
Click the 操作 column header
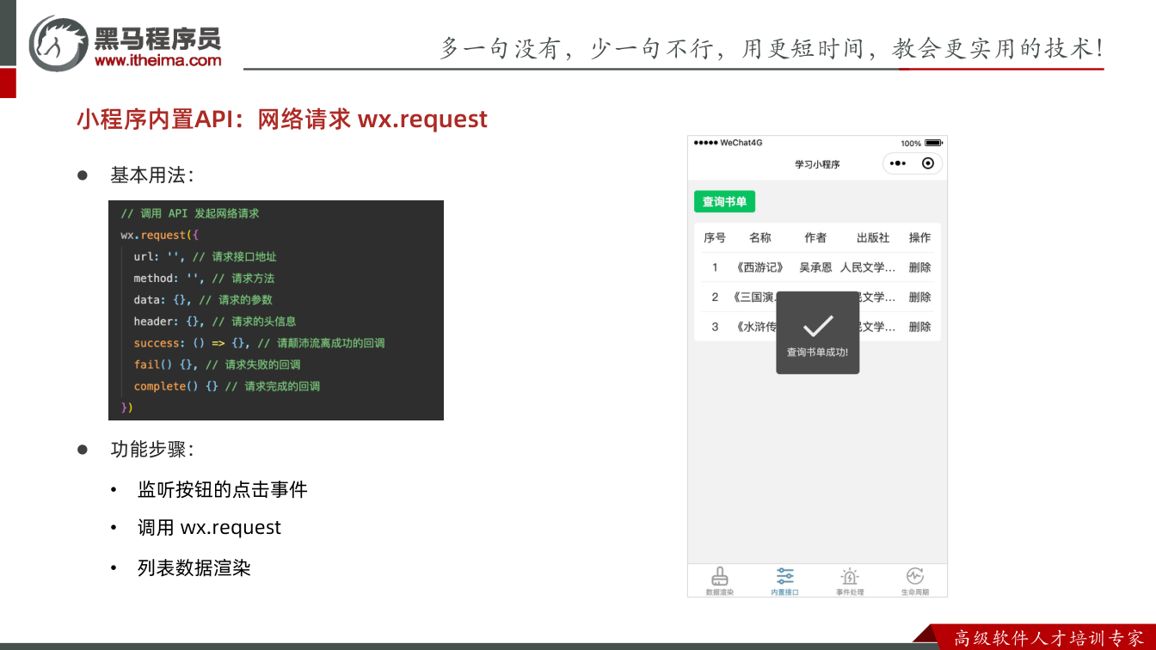click(x=919, y=237)
